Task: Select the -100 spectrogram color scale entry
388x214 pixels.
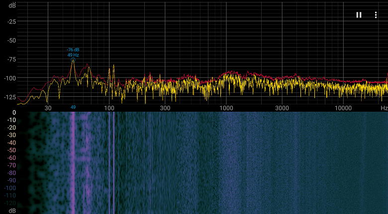Action: click(10, 188)
